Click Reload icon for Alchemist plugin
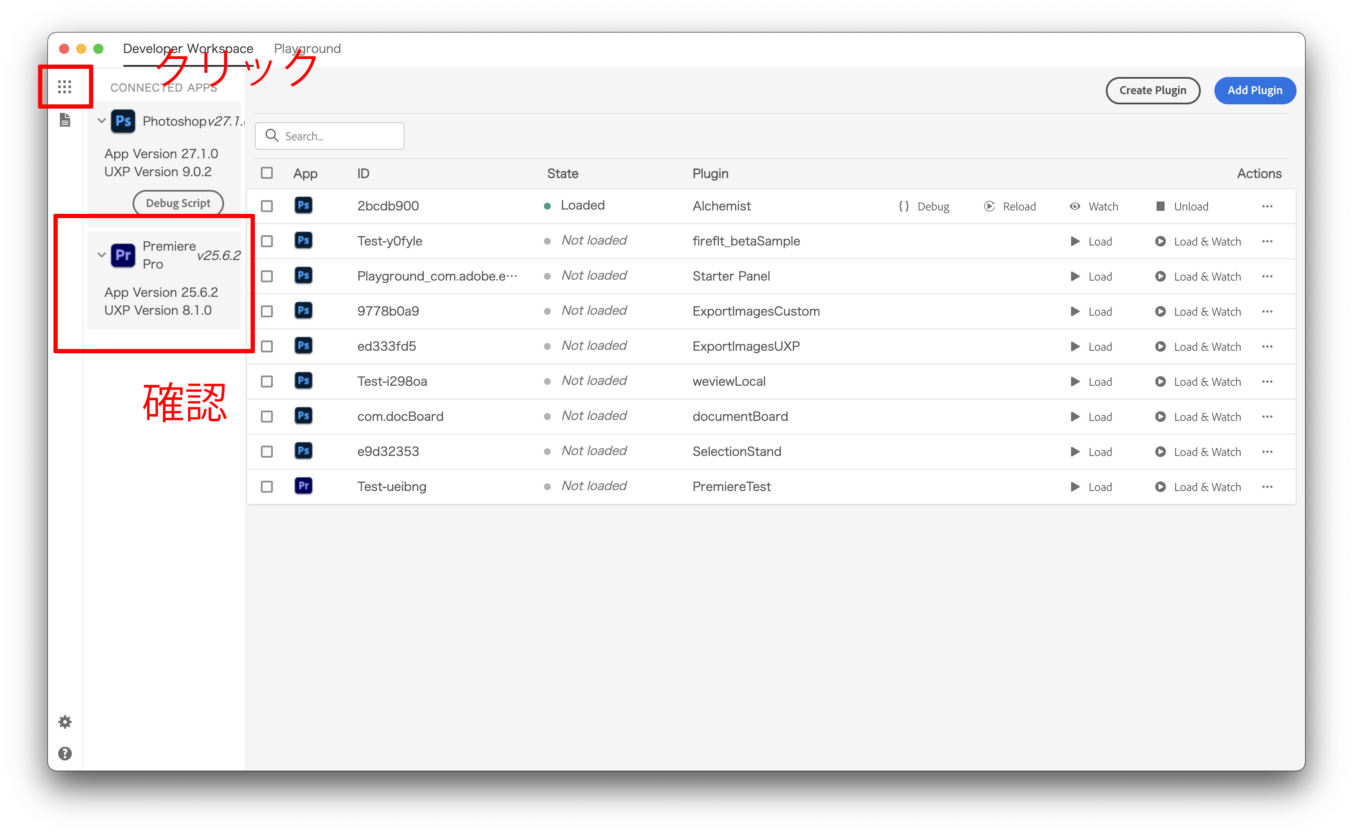1353x834 pixels. pos(990,206)
